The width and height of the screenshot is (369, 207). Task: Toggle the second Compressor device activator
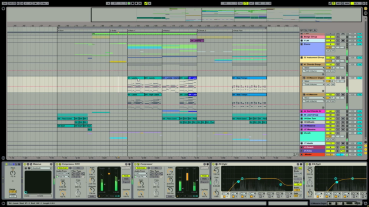[x=135, y=164]
